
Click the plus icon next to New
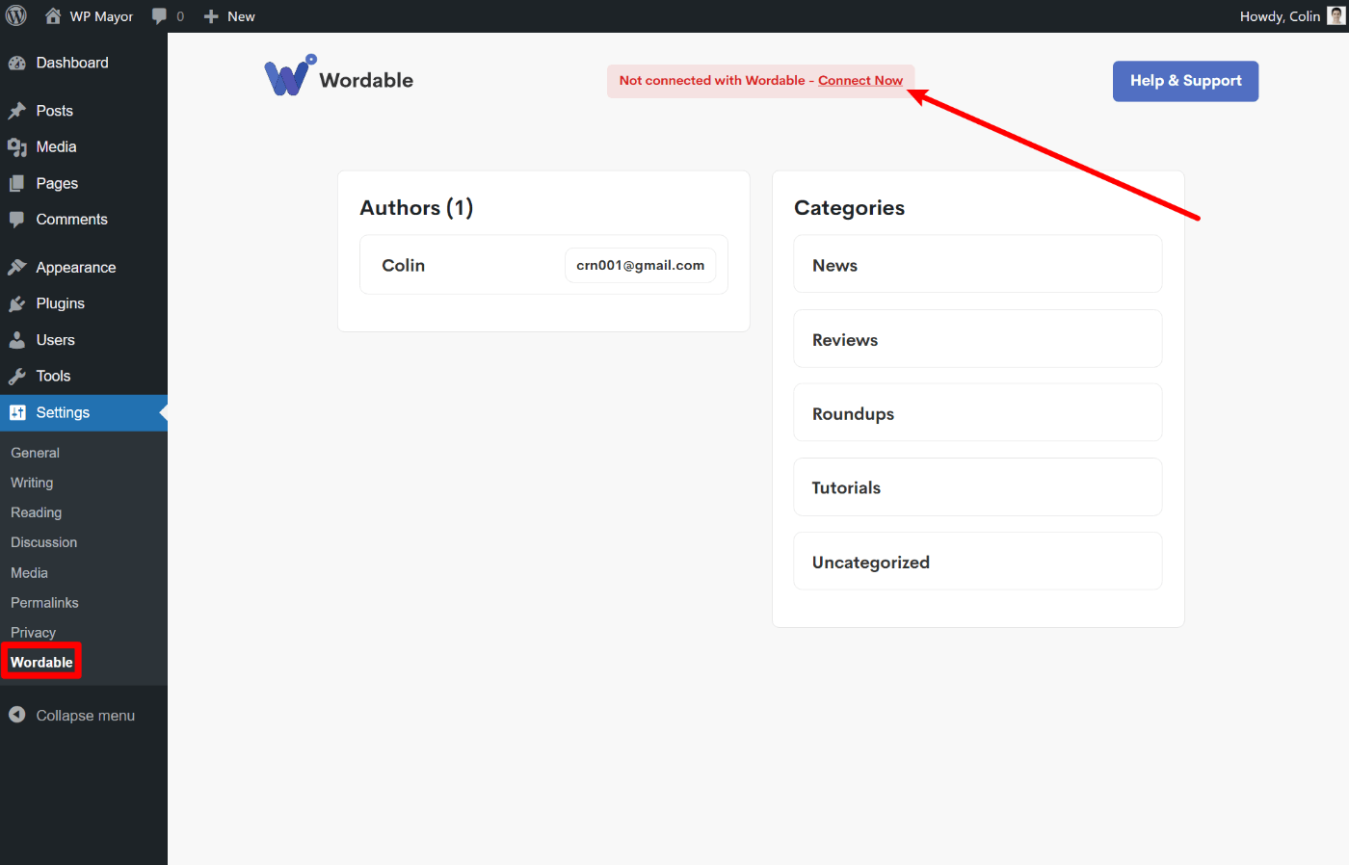212,16
